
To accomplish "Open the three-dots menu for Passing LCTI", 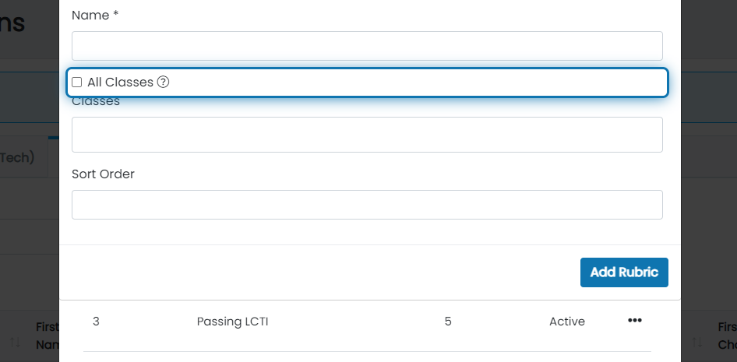I will [x=635, y=321].
